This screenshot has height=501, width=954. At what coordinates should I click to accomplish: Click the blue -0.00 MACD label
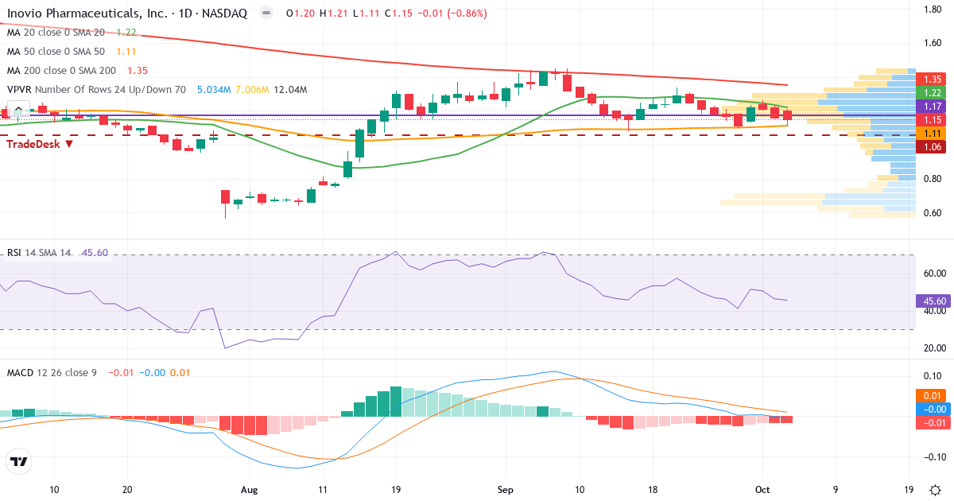(x=933, y=409)
